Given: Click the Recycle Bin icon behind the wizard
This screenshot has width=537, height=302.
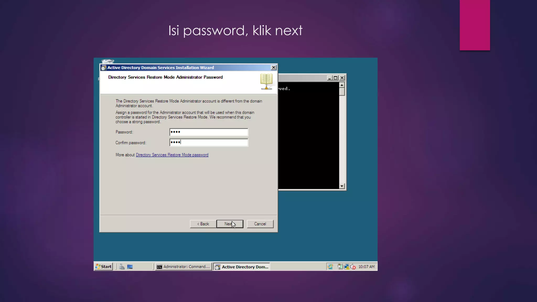Looking at the screenshot, I should coord(108,61).
